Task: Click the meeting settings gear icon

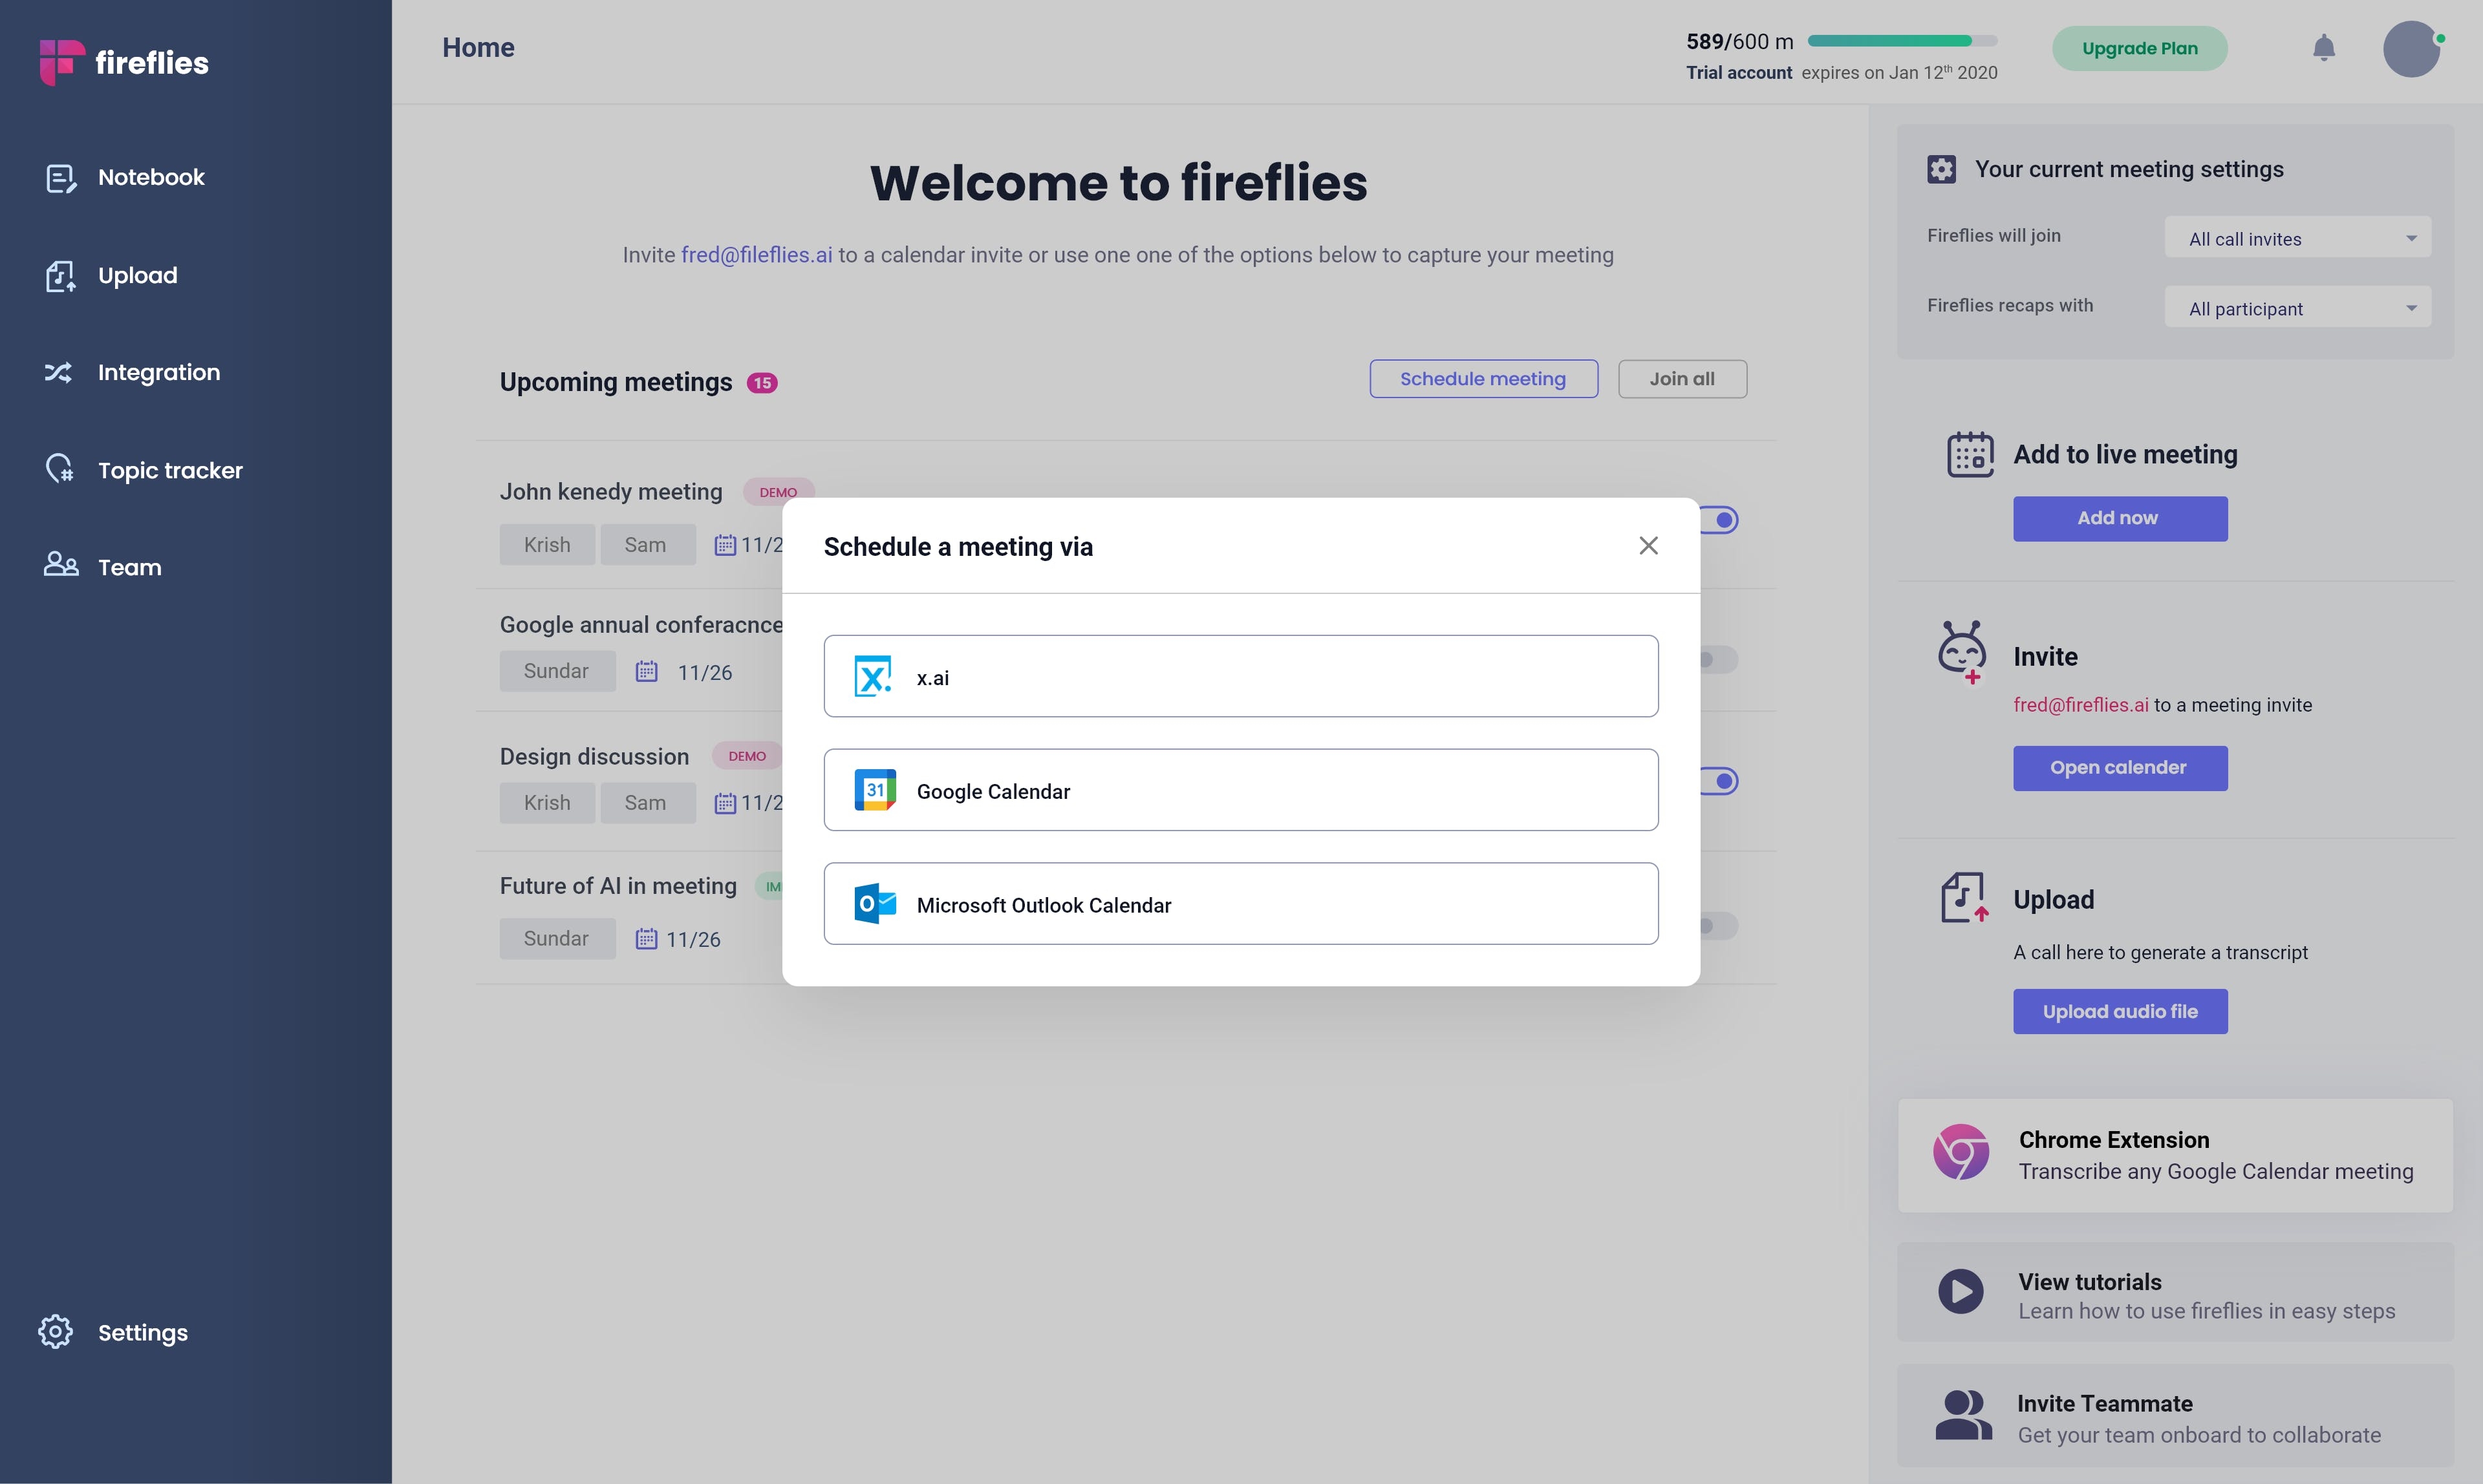Action: (1942, 169)
